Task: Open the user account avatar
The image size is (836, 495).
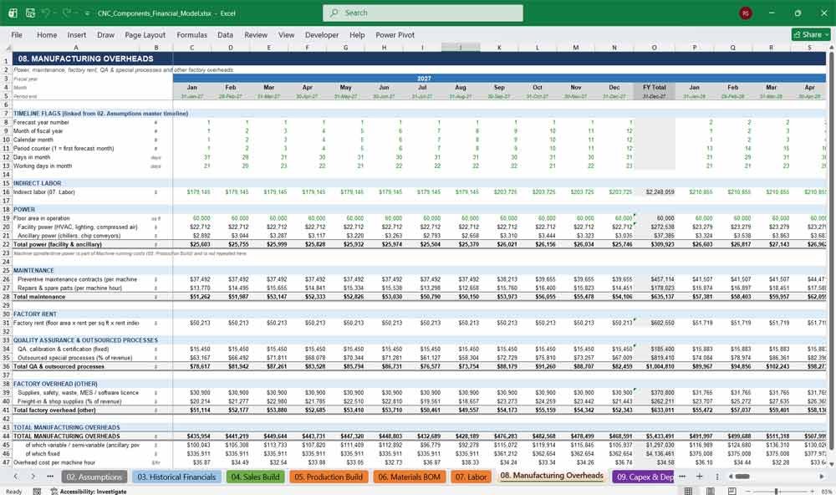Action: pyautogui.click(x=746, y=13)
